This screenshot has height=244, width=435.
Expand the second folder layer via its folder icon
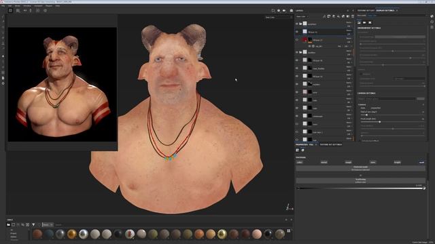pos(300,52)
